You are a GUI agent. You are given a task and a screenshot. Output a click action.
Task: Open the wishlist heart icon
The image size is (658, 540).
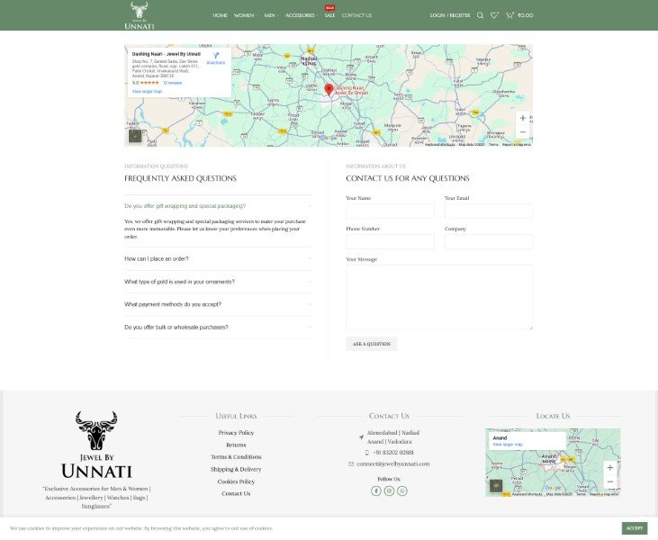click(x=494, y=15)
